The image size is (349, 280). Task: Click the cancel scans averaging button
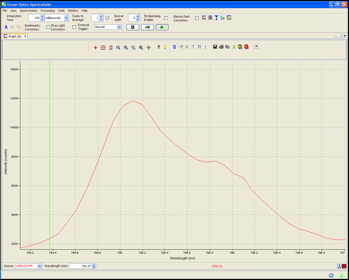click(108, 18)
